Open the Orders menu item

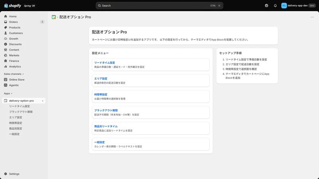pyautogui.click(x=14, y=22)
